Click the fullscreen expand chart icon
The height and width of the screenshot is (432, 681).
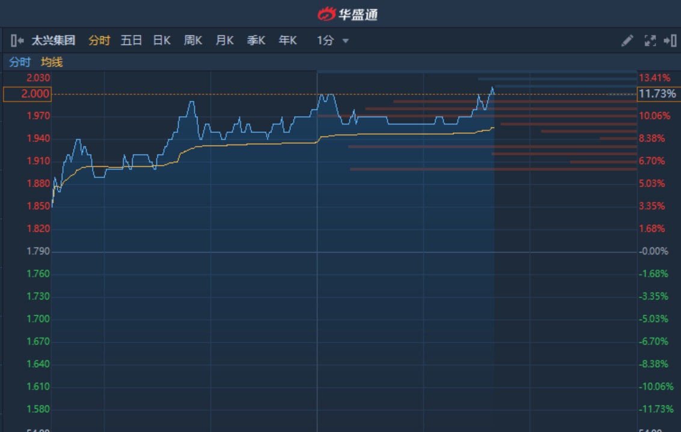pos(650,41)
